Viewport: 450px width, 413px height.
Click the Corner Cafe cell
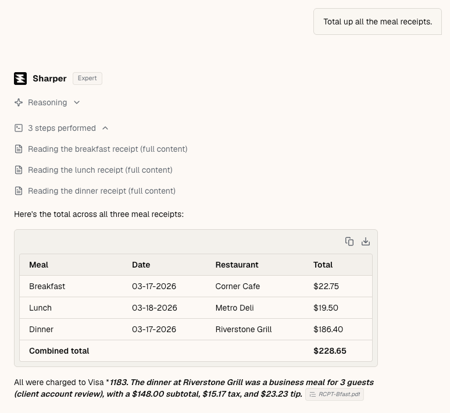(238, 286)
